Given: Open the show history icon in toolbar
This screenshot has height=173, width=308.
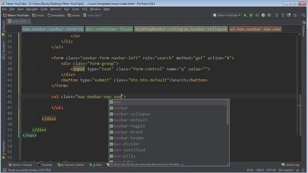Looking at the screenshot, I should 289,15.
